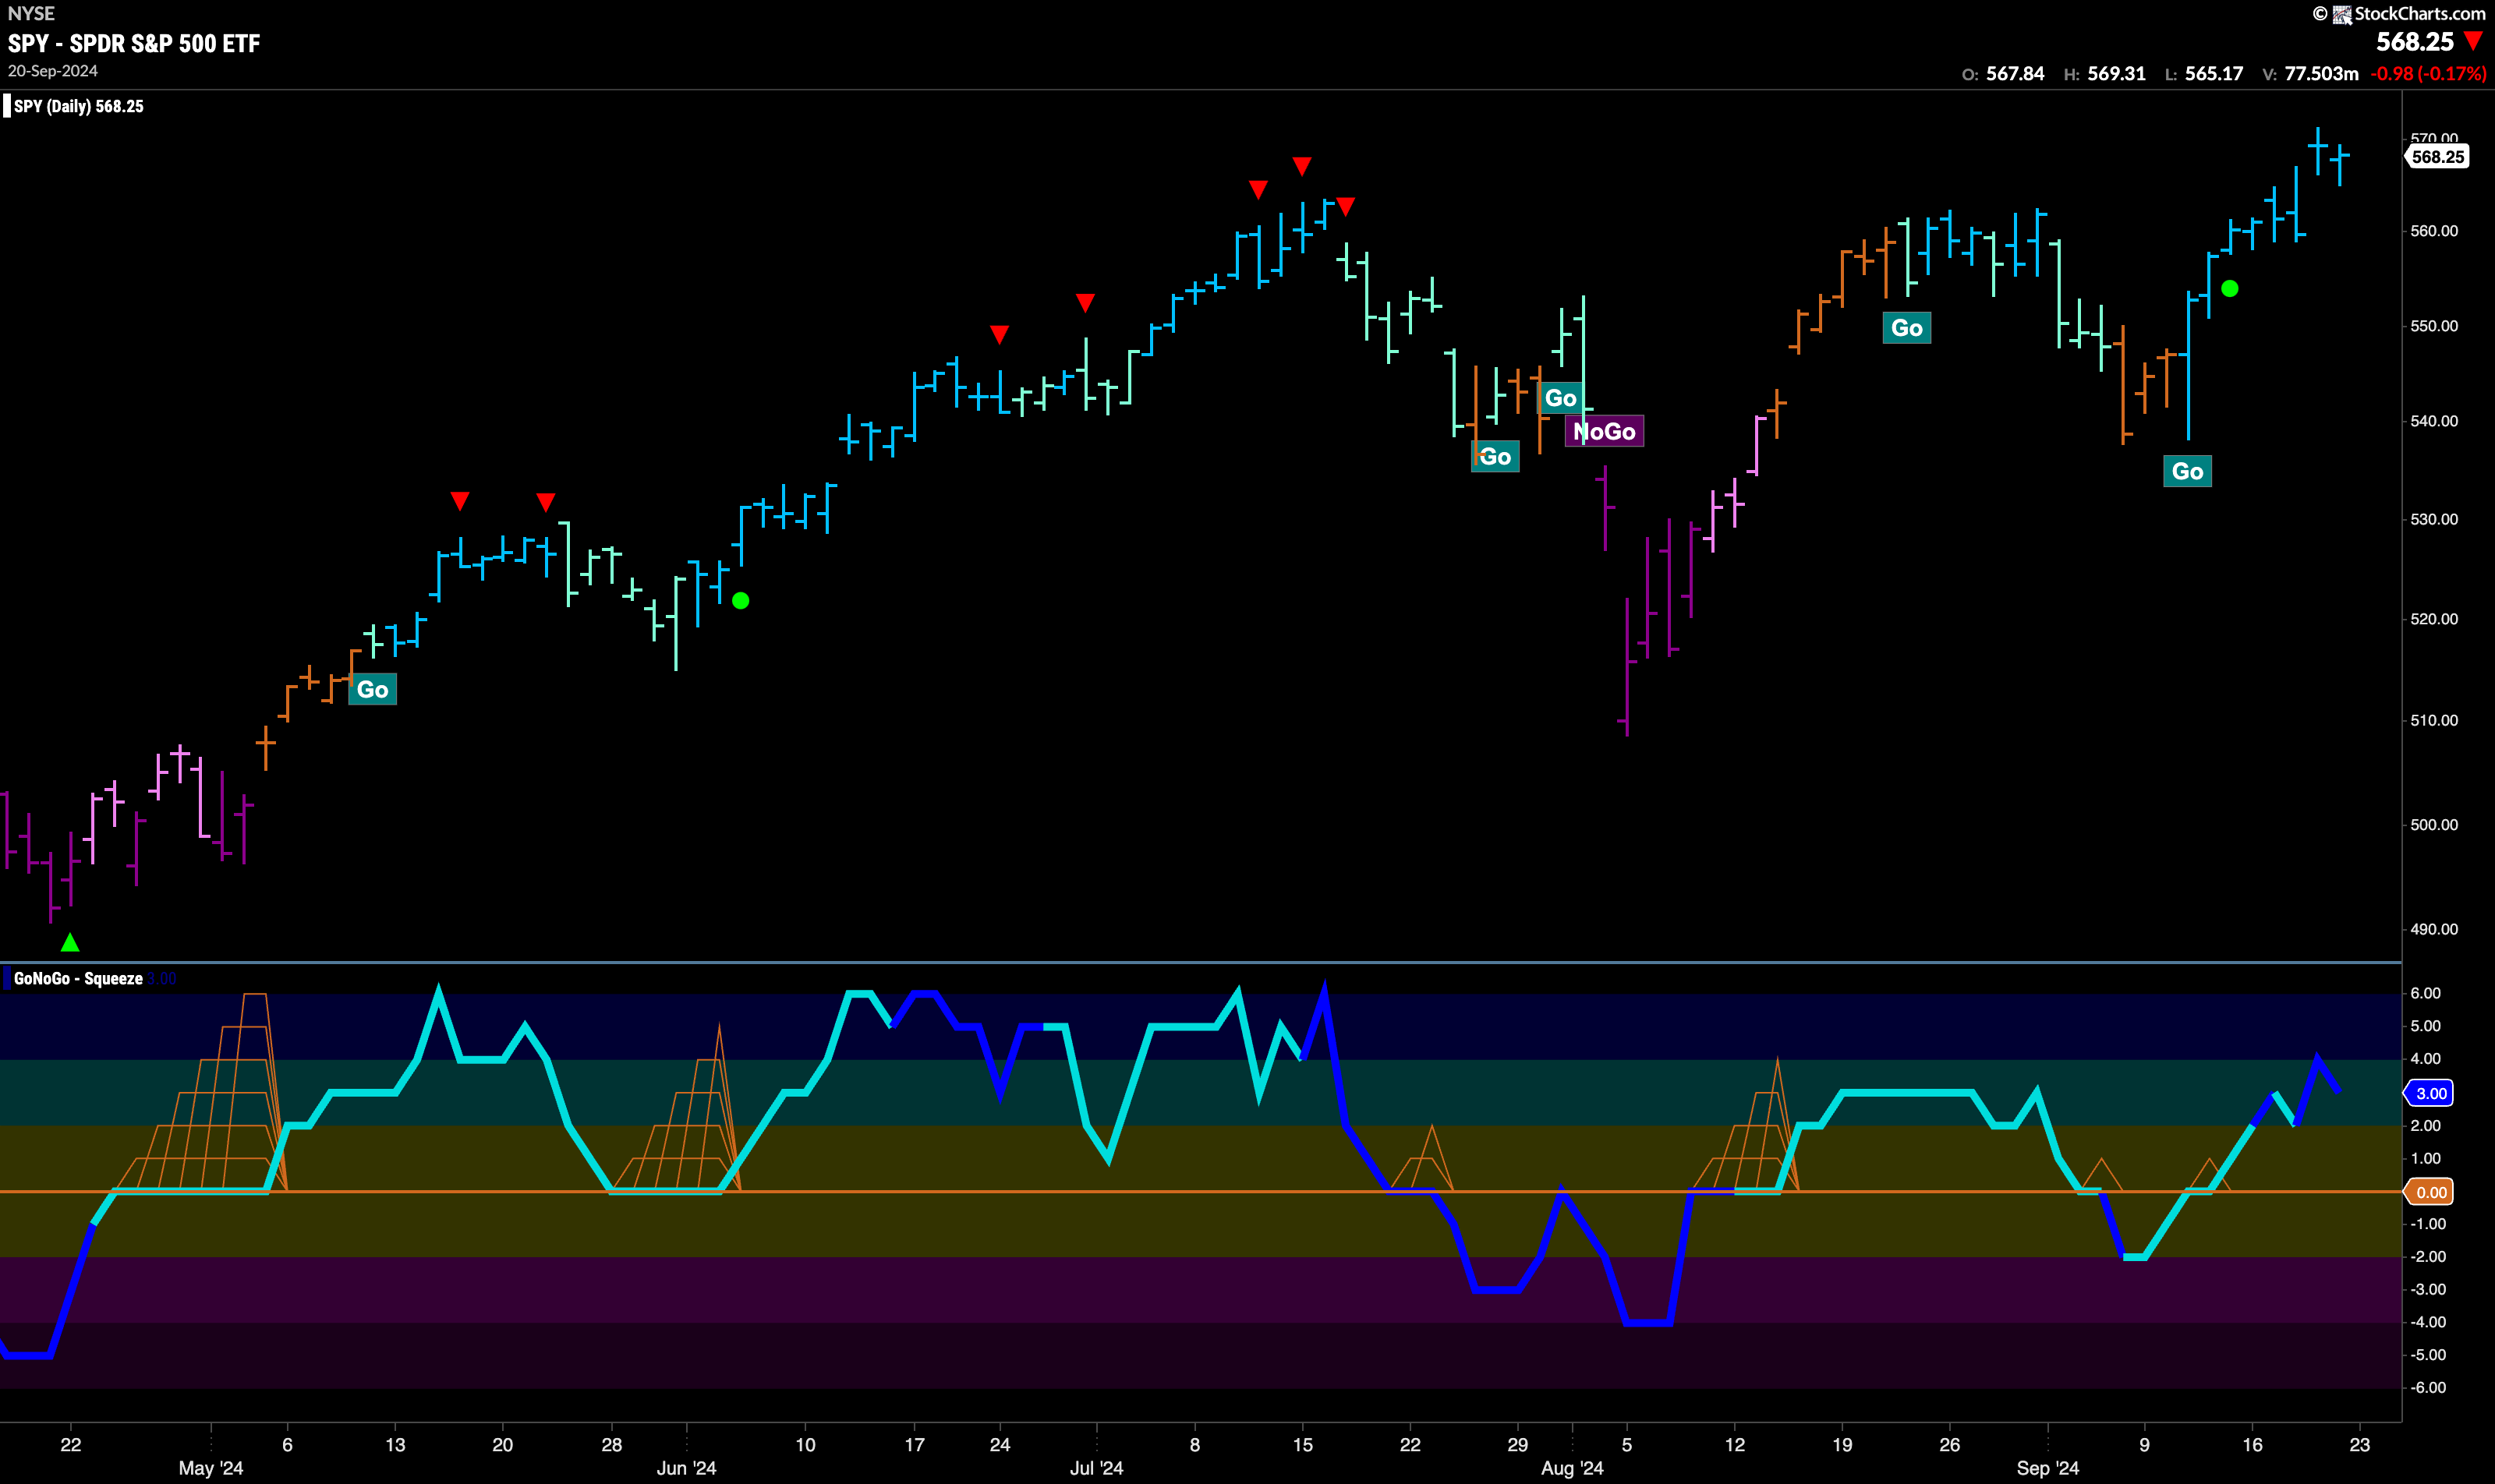Click the GoNoGo - Squeeze panel label
2495x1484 pixels.
coord(78,978)
